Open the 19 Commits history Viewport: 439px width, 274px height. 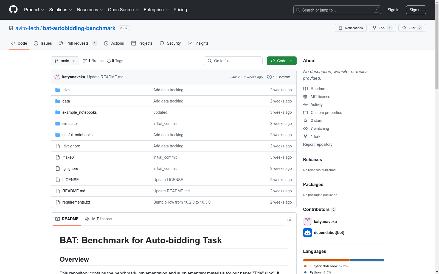pos(279,77)
